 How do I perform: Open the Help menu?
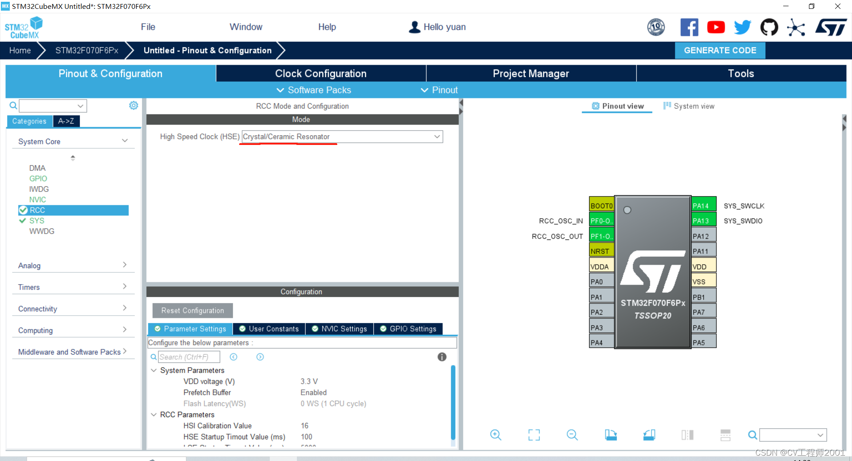click(x=327, y=27)
